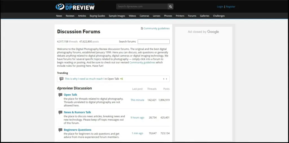The height and width of the screenshot is (143, 289).
Task: Open the Open Talk forum
Action: coord(70,95)
